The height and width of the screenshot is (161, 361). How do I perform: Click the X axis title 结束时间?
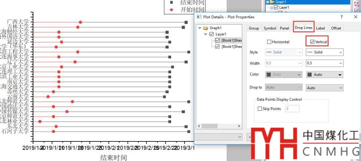click(114, 158)
